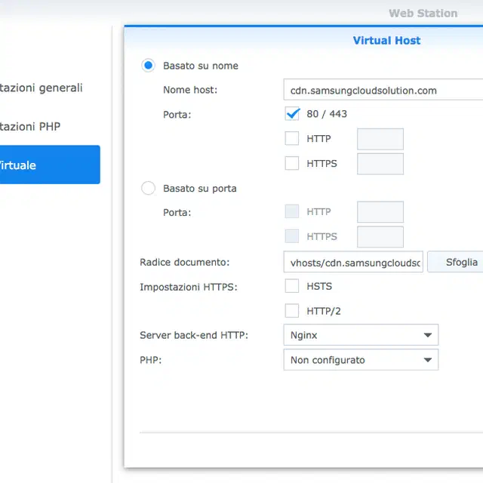
Task: Uncheck the 80 / 443 port checkbox
Action: (x=292, y=114)
